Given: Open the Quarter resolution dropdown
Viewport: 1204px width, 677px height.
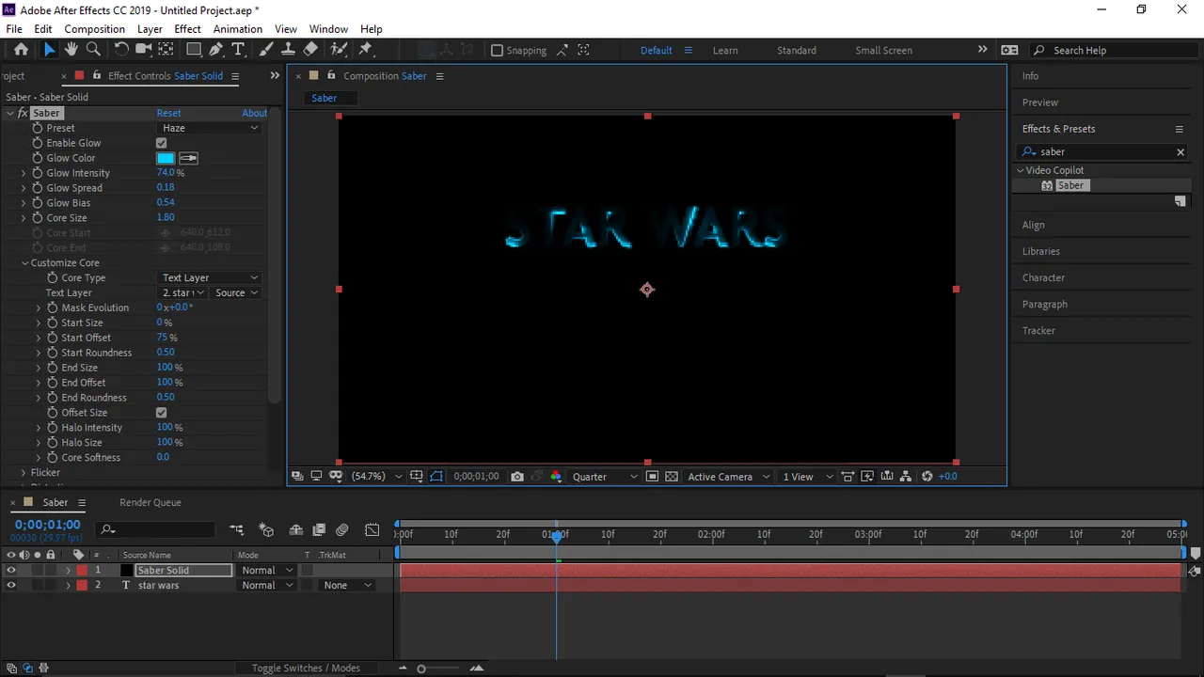Looking at the screenshot, I should [605, 477].
